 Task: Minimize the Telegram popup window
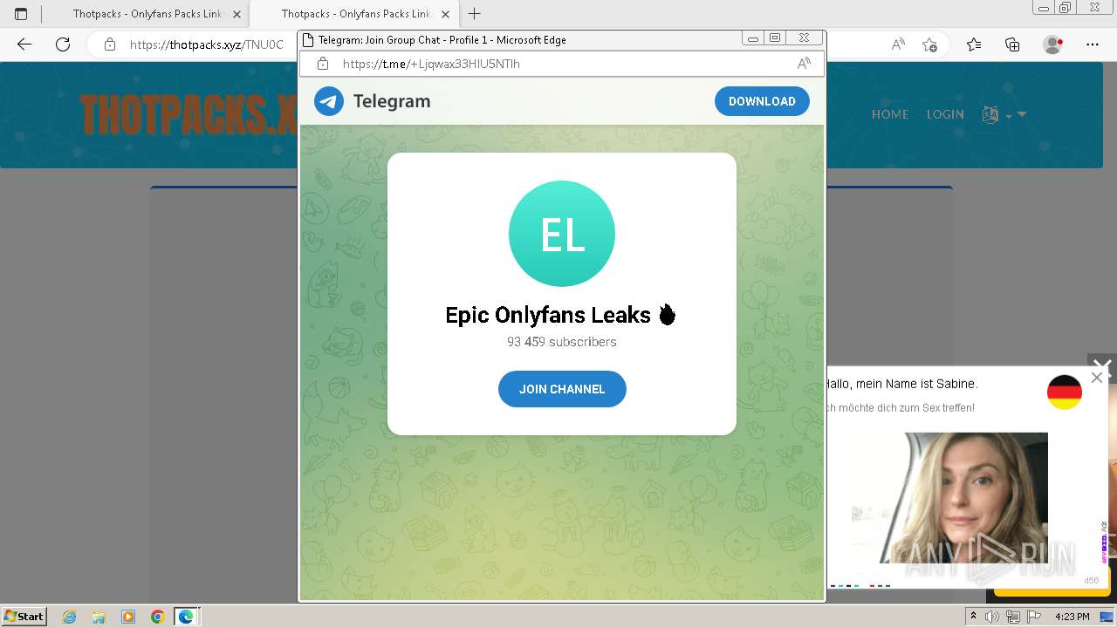[x=753, y=38]
